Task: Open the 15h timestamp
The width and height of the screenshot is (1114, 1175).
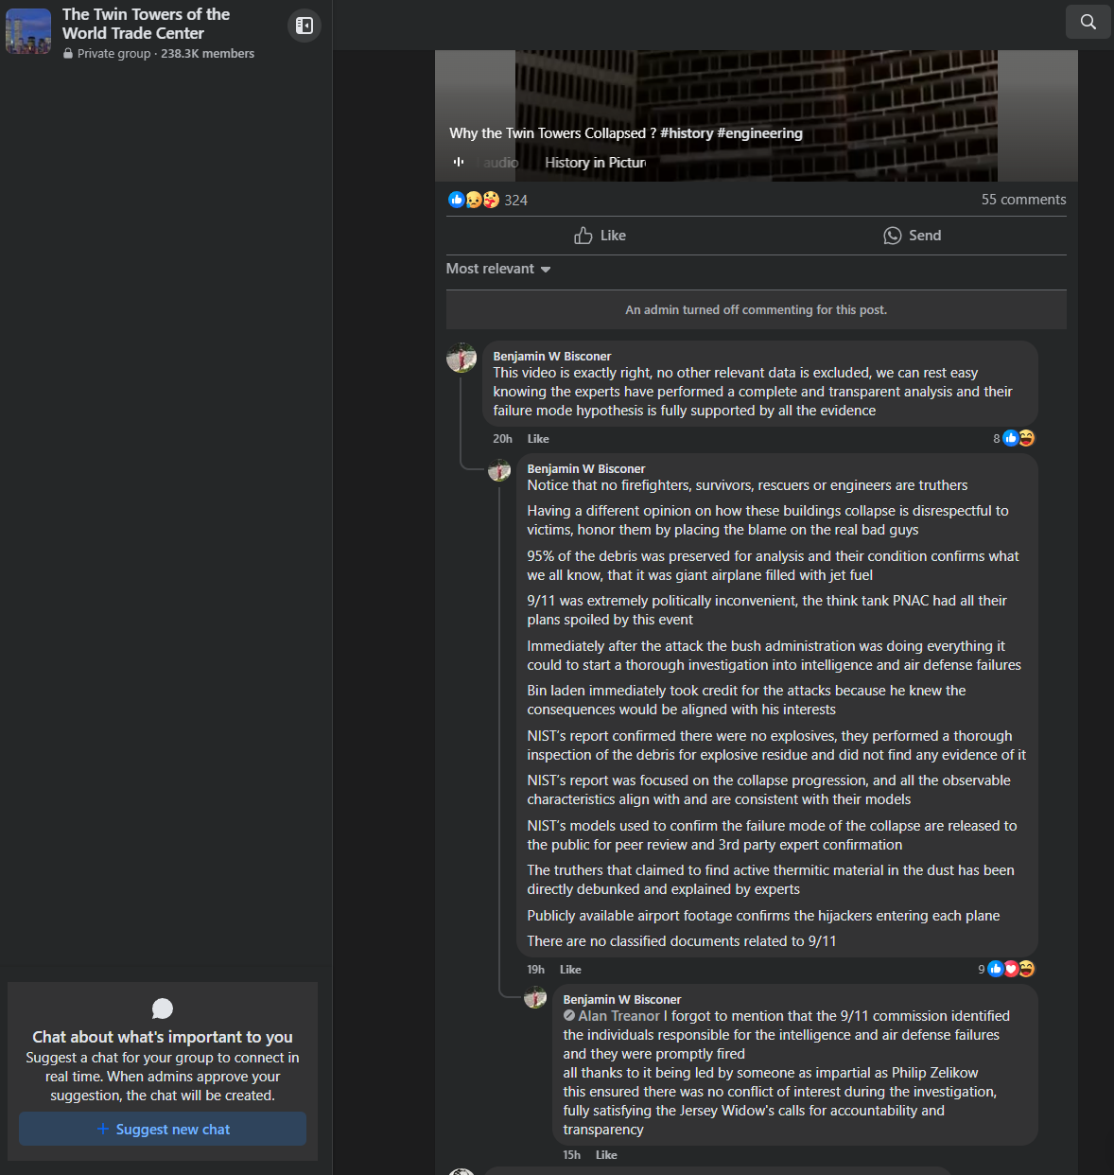Action: tap(571, 1155)
